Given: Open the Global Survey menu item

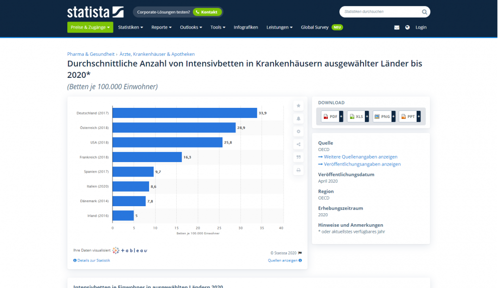Looking at the screenshot, I should point(315,27).
